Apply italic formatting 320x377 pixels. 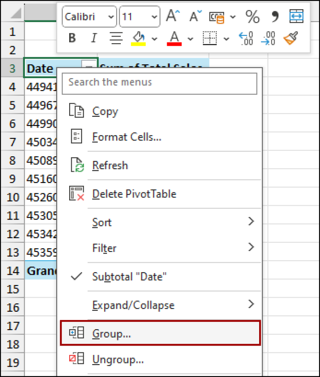point(94,38)
